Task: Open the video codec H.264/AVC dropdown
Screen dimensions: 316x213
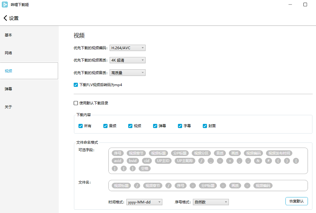Action: click(x=127, y=48)
